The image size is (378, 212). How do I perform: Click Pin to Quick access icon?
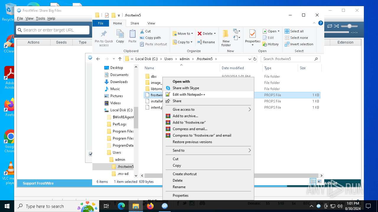(104, 34)
